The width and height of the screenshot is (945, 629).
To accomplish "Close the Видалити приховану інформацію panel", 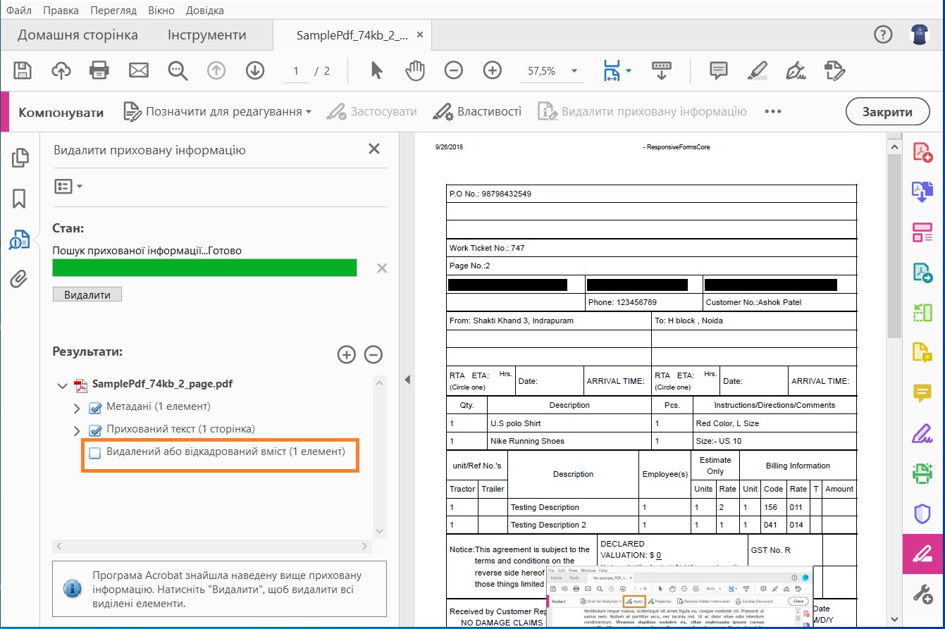I will tap(374, 149).
